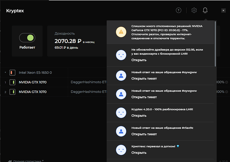Viewport: 230px width, 162px height.
Task: Open link under Криптекс переехал в дотком
Action: (x=139, y=153)
